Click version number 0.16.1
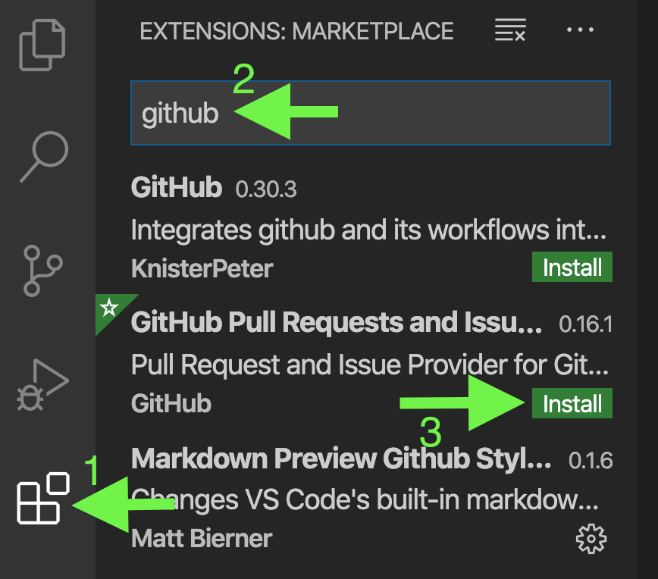 tap(585, 324)
